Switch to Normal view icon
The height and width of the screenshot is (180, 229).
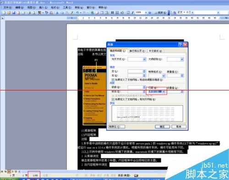click(x=2, y=171)
